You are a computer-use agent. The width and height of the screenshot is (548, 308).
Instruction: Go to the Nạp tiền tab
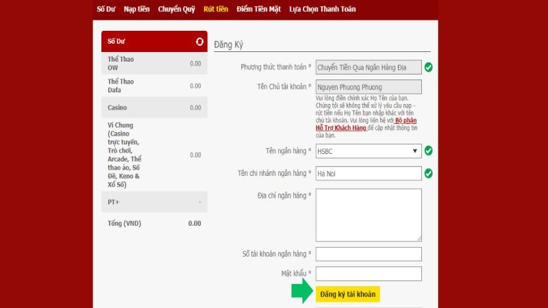137,9
